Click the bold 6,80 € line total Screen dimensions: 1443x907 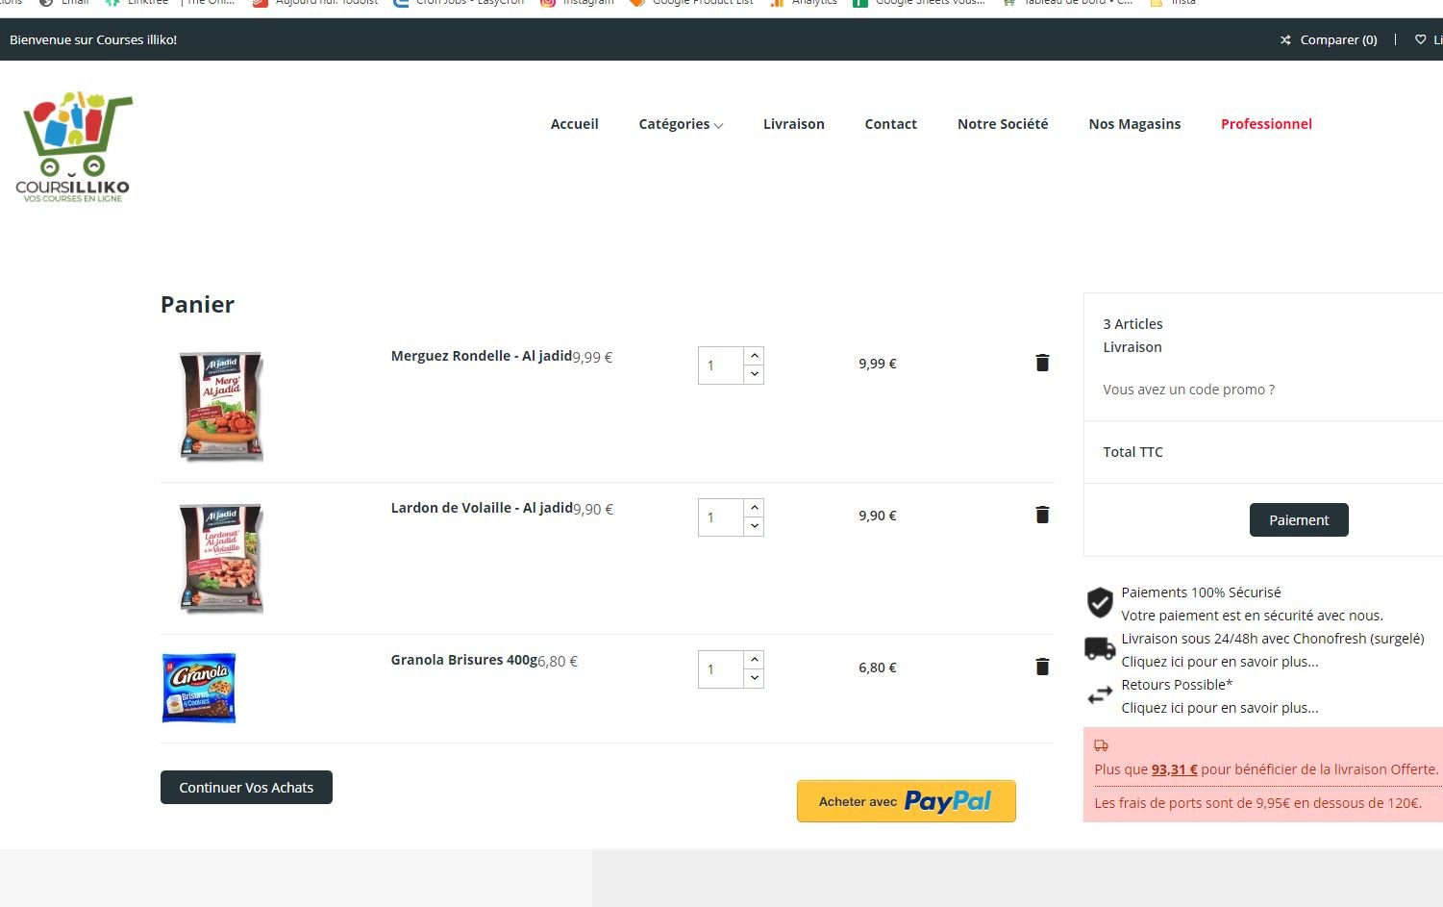[878, 668]
